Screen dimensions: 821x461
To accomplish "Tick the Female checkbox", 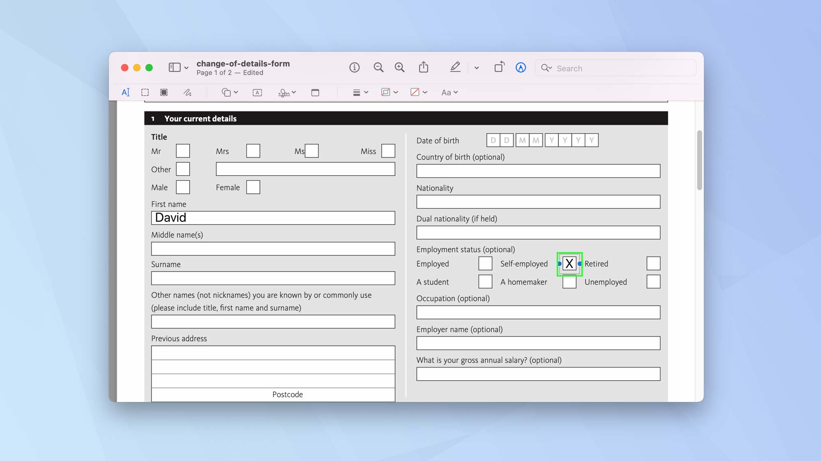I will tap(253, 187).
